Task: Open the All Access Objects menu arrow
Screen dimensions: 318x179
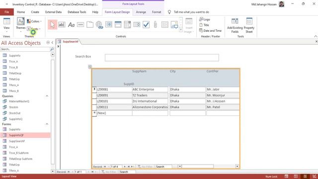Action: 48,42
